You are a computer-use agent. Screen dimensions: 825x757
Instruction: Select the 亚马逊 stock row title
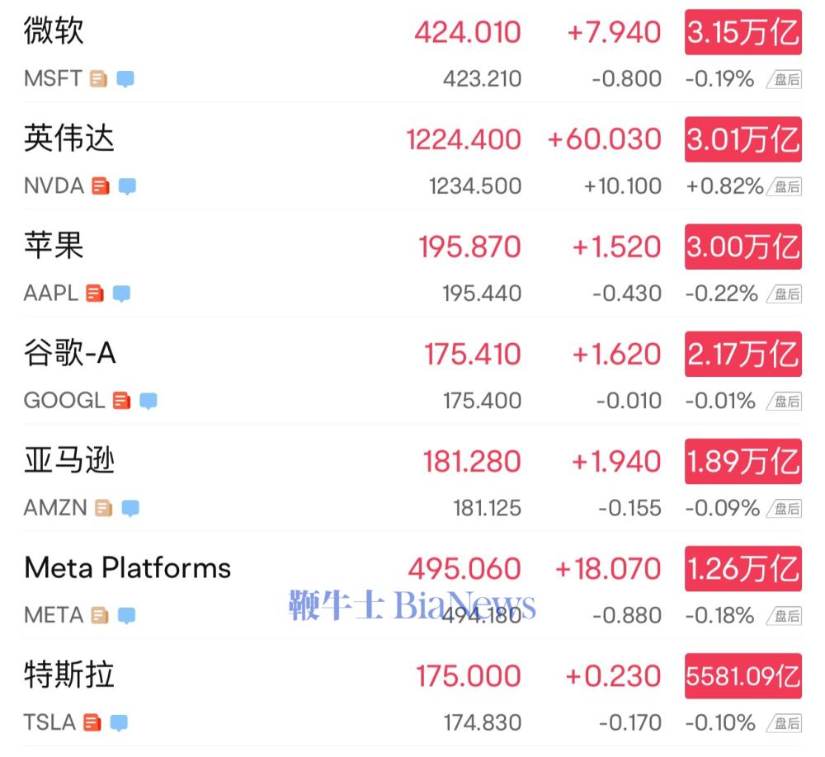pos(69,460)
